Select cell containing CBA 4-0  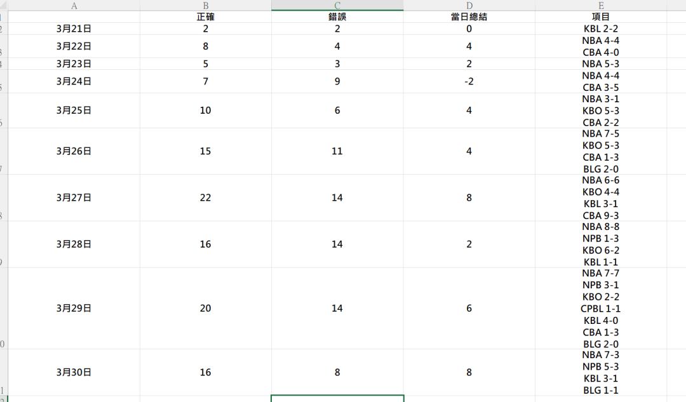(x=601, y=46)
